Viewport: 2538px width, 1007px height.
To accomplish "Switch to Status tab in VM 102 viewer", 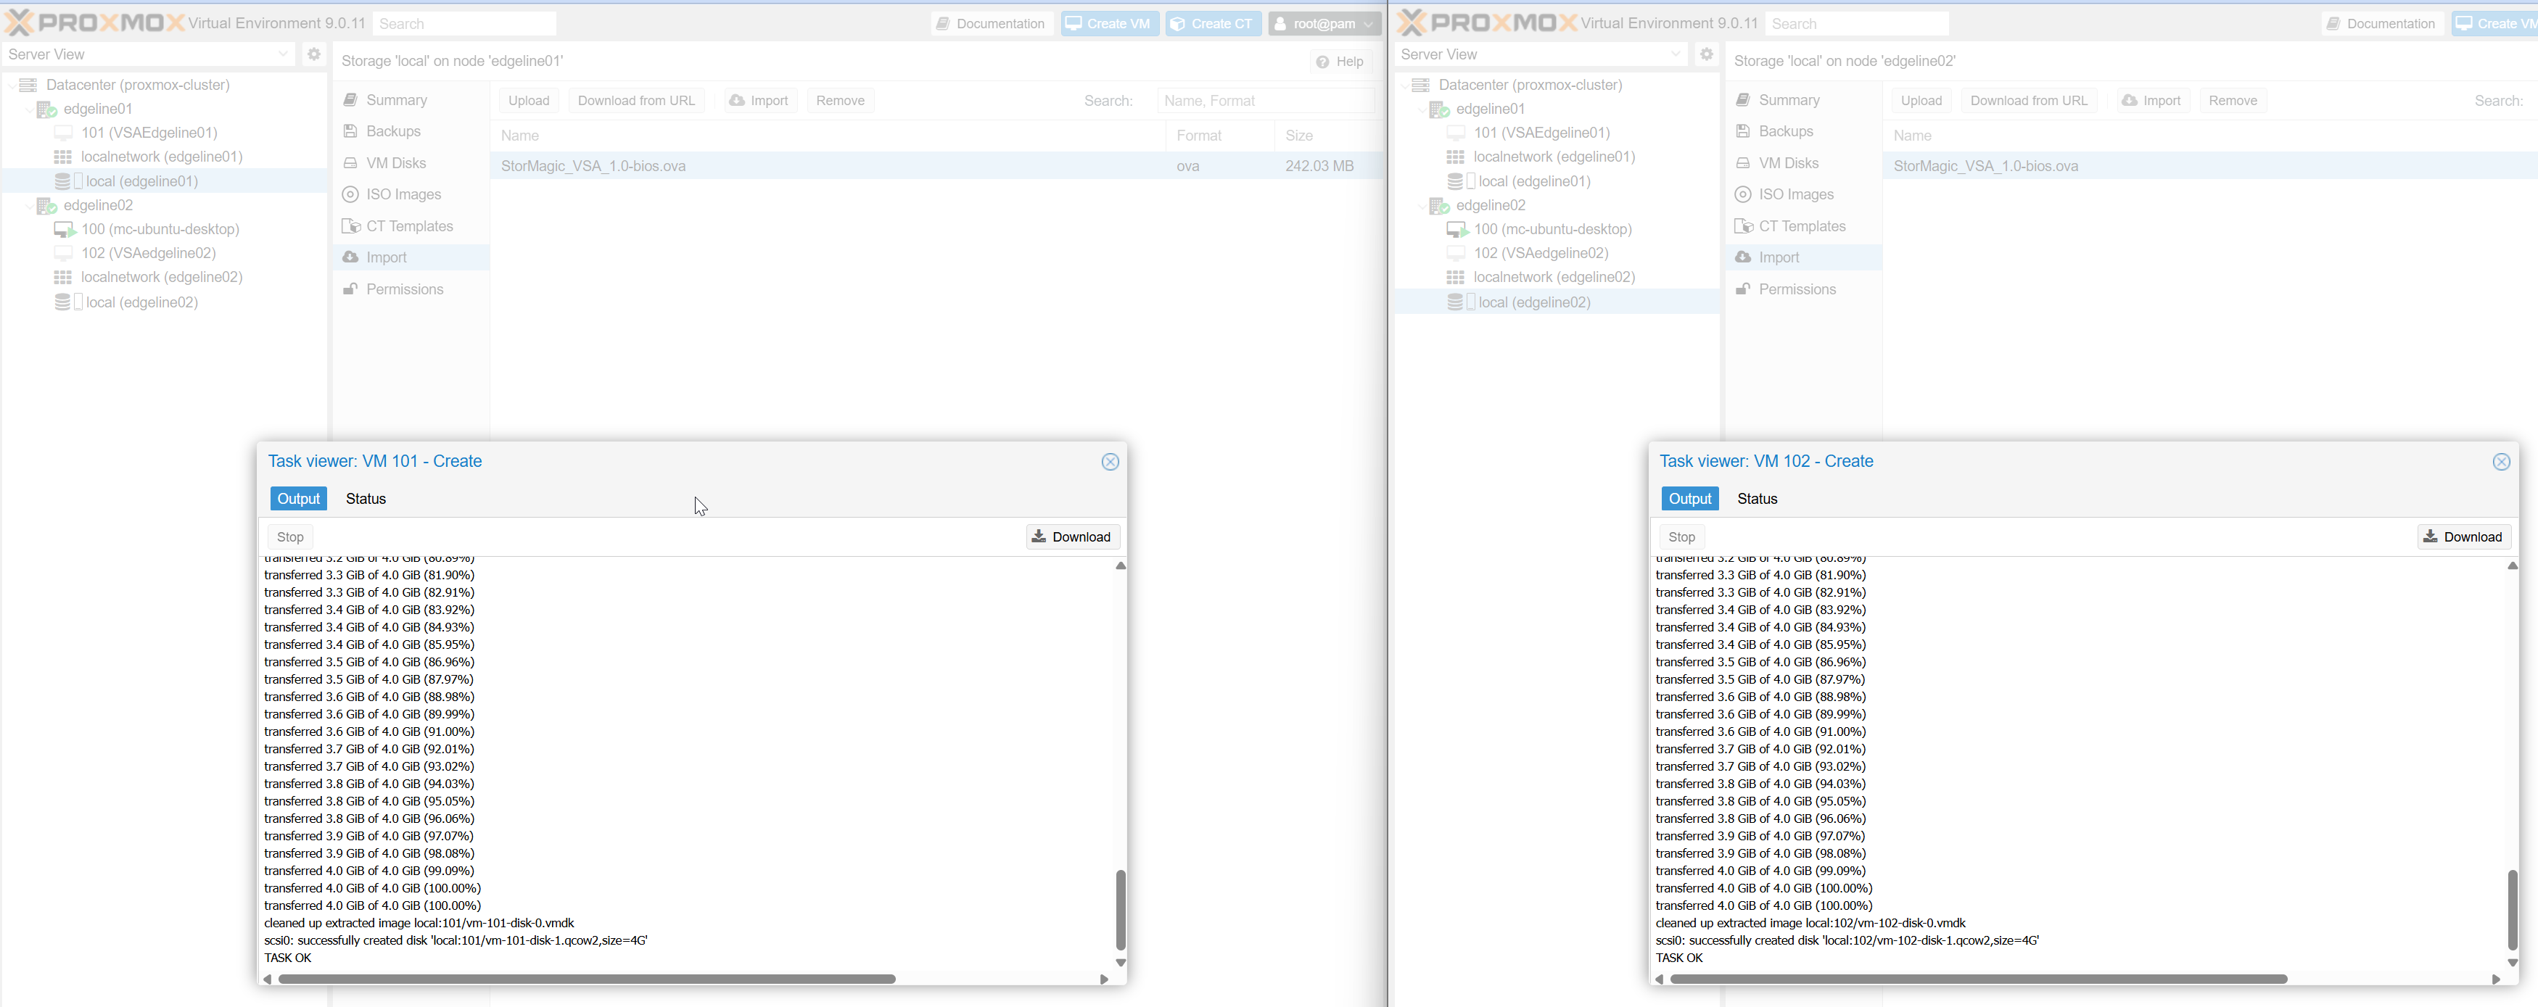I will 1757,499.
